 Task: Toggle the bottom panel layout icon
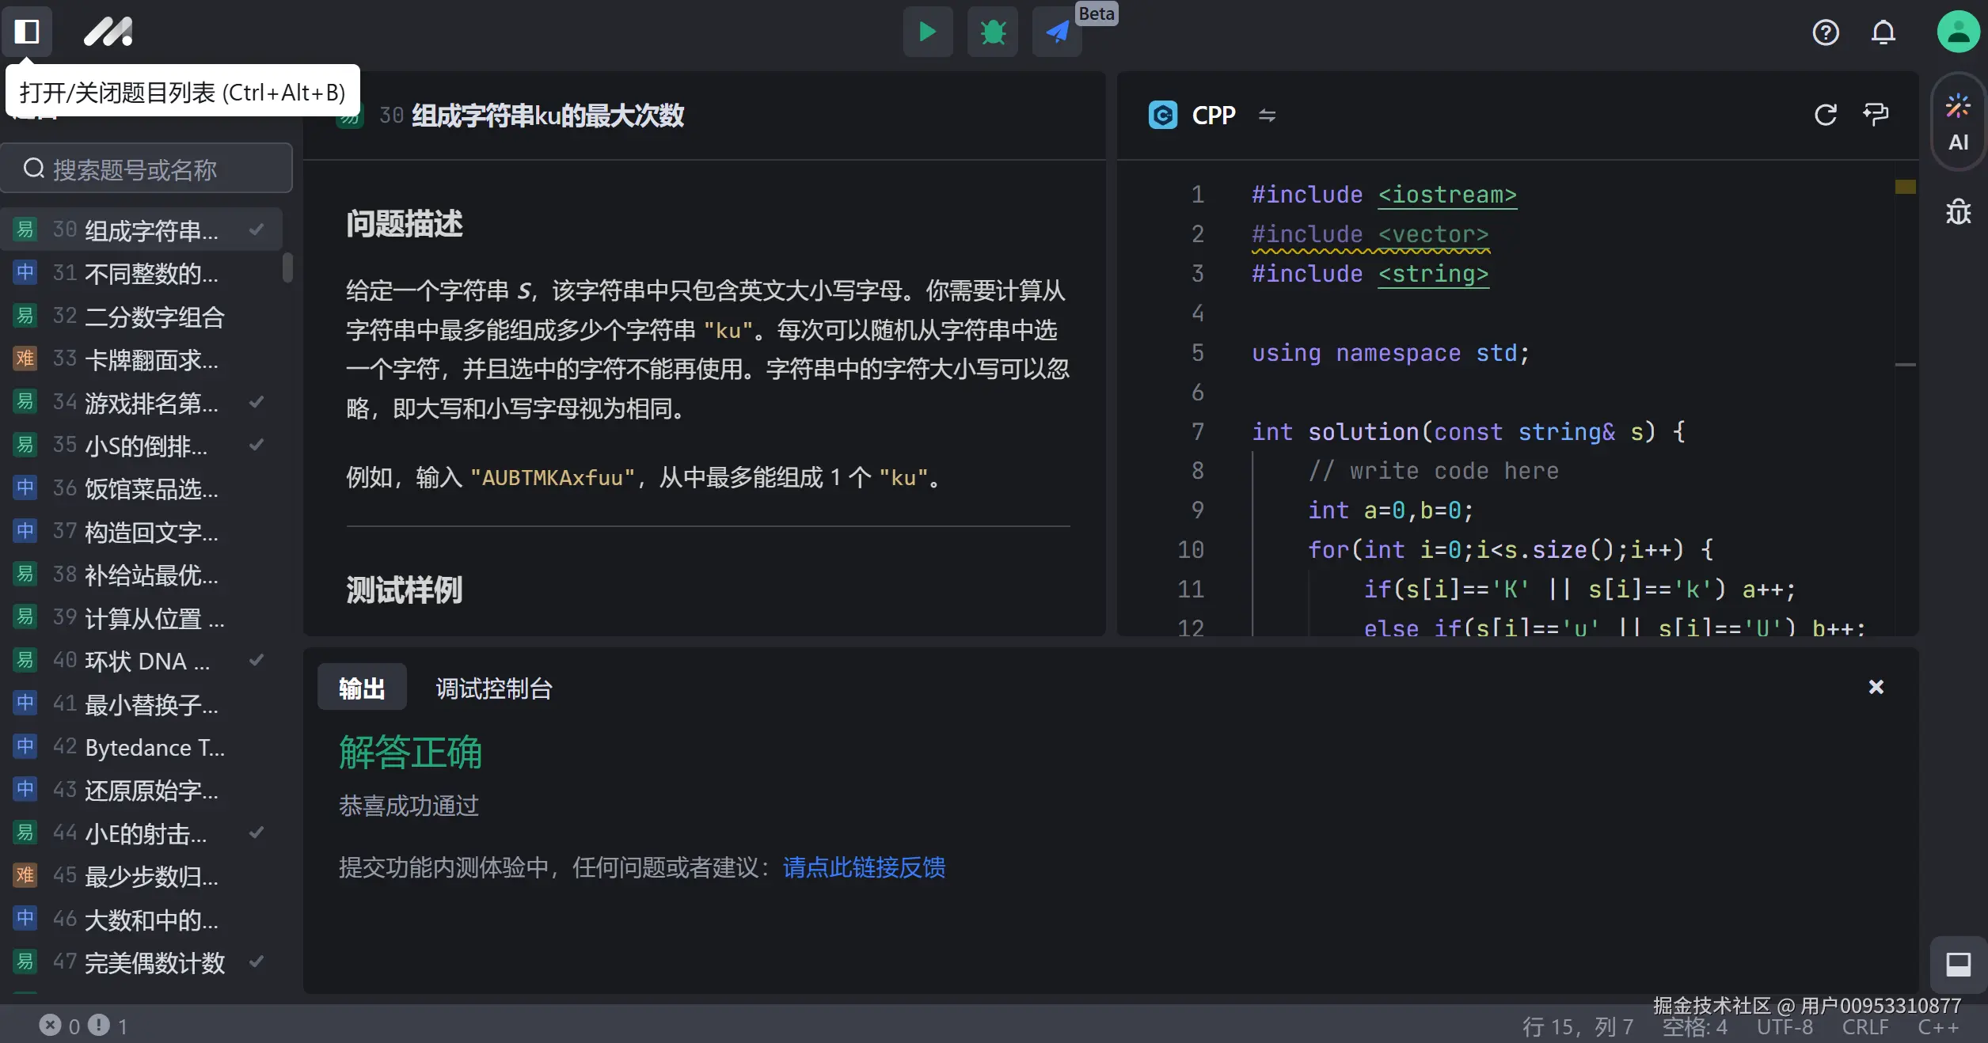(1959, 964)
